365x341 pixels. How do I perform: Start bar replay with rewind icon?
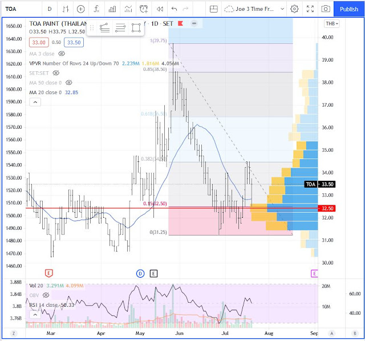point(160,9)
